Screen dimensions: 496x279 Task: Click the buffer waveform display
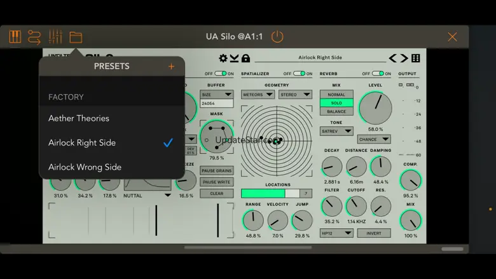point(141,221)
